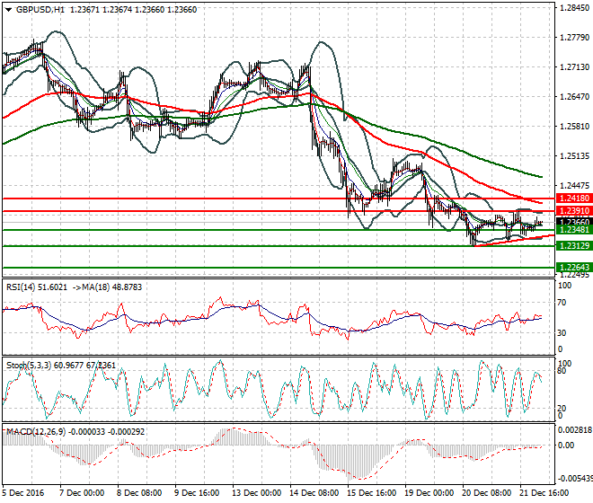The width and height of the screenshot is (593, 503).
Task: Click the Stochastic scale value 80
Action: pos(562,371)
